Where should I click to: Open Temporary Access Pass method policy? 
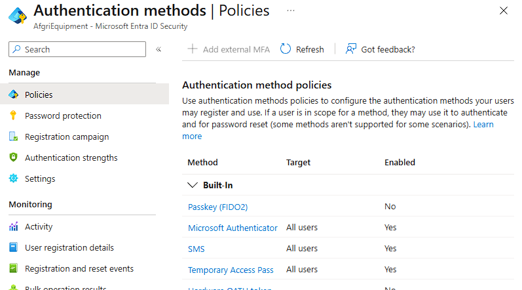[x=231, y=270]
